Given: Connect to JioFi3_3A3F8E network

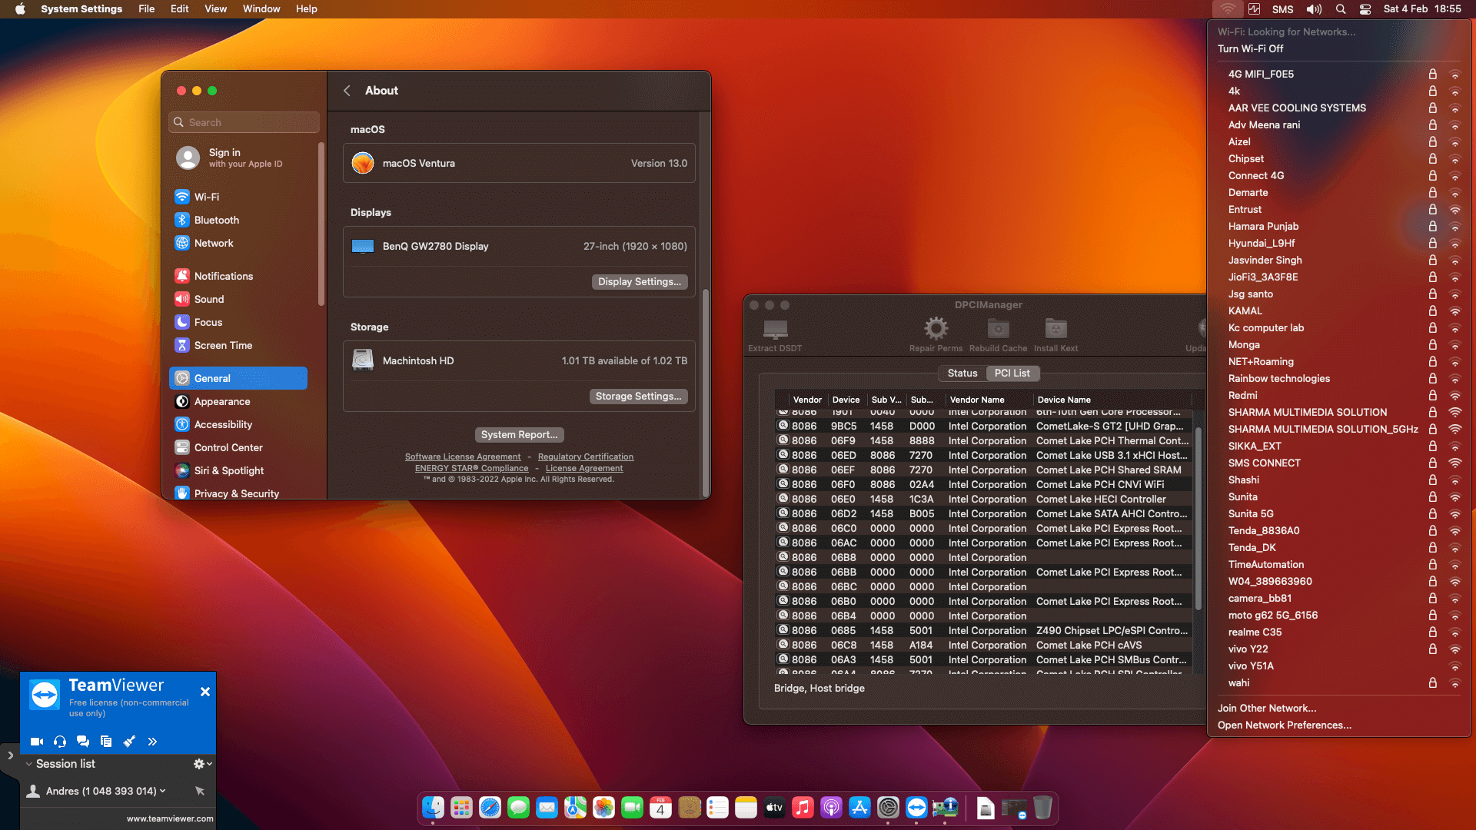Looking at the screenshot, I should click(x=1339, y=277).
